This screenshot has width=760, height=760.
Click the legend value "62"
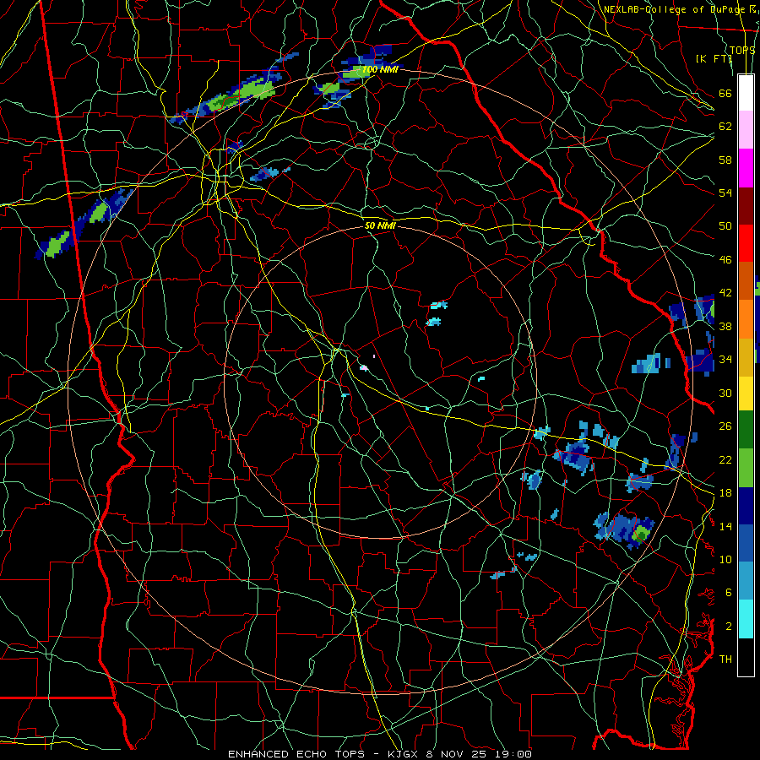coord(725,126)
